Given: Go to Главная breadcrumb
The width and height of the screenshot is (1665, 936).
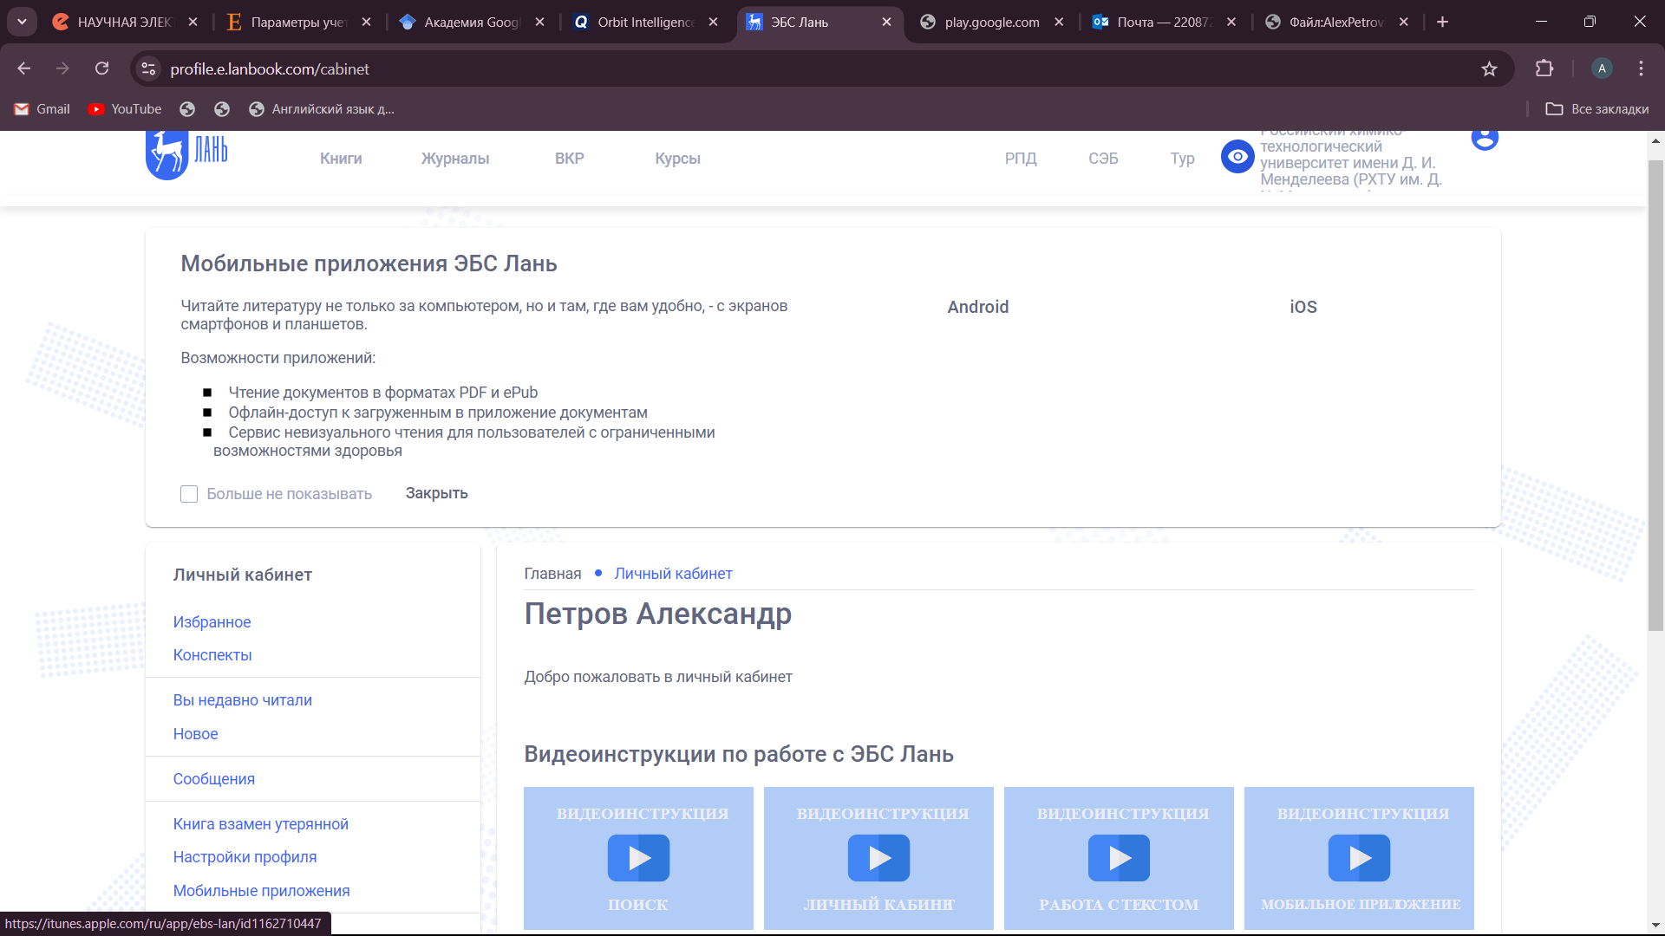Looking at the screenshot, I should (552, 574).
